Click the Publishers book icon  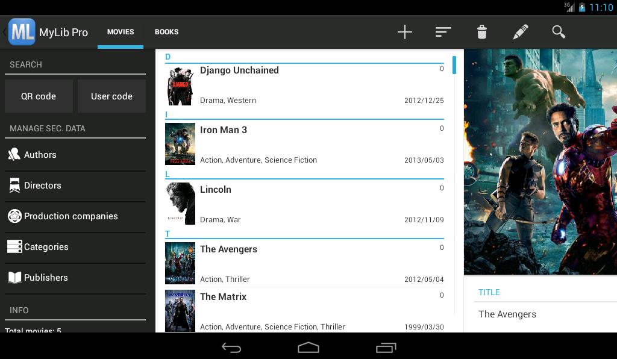[14, 277]
